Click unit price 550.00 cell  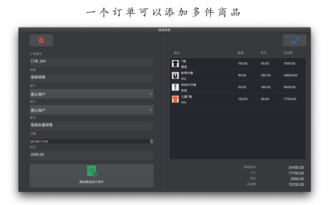click(x=266, y=75)
